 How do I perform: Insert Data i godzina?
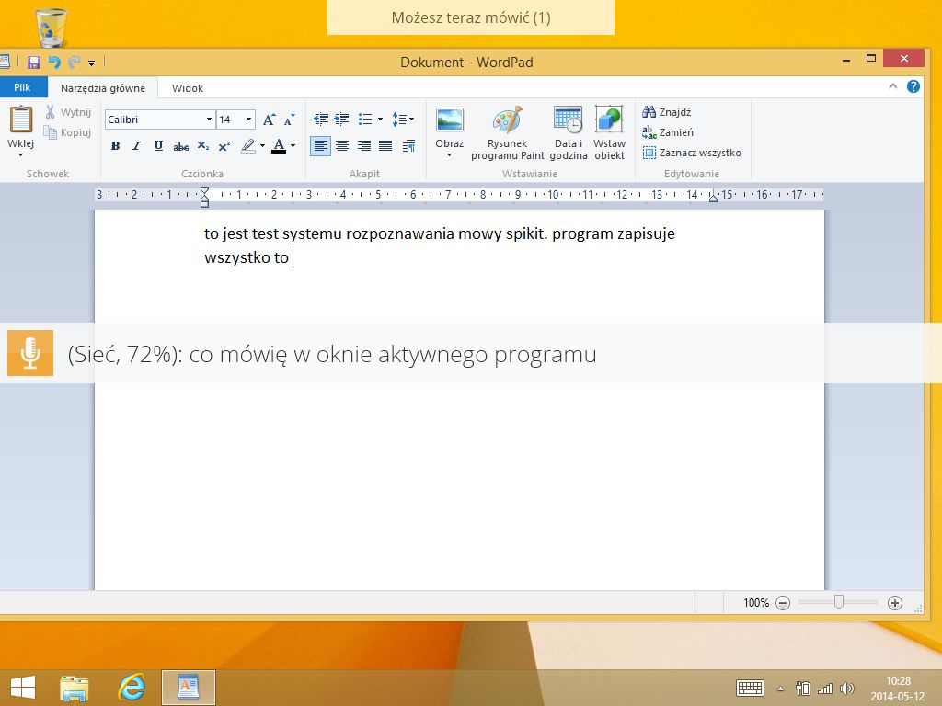coord(569,133)
